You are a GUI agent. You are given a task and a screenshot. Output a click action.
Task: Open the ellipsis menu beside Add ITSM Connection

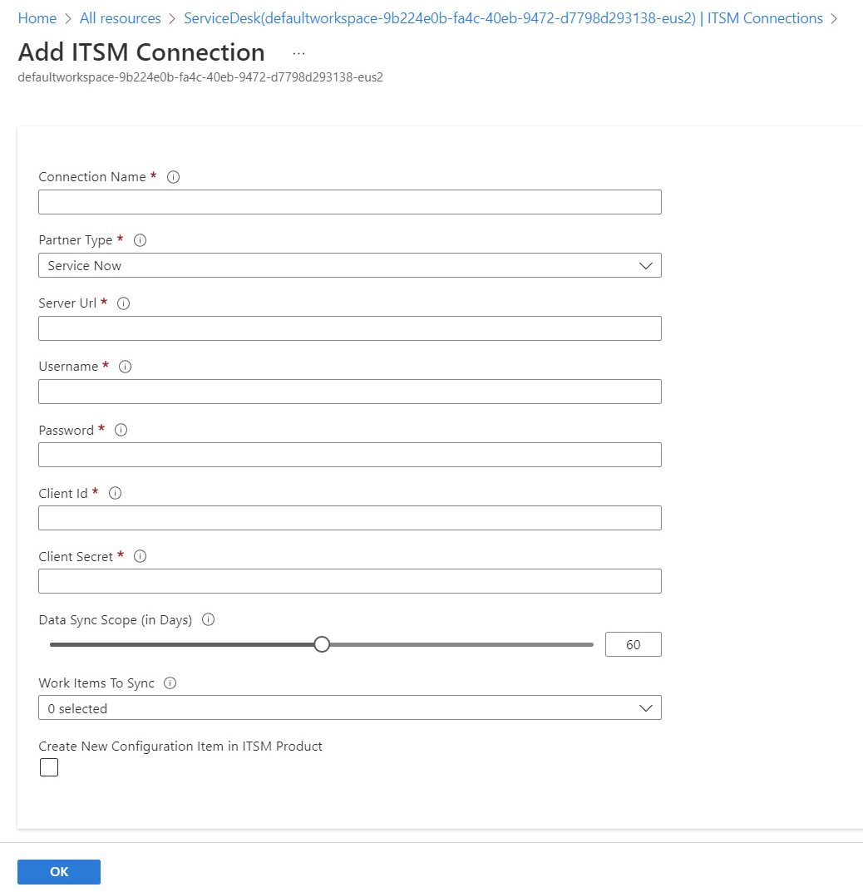298,53
